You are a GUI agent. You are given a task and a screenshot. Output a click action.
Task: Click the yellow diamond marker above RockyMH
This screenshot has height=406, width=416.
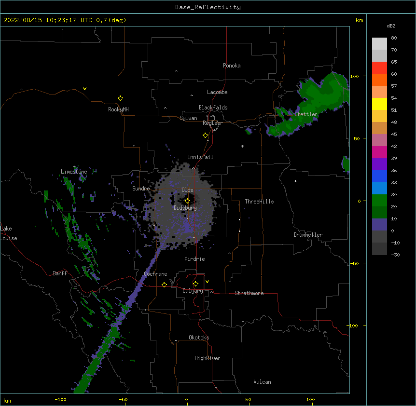(120, 98)
